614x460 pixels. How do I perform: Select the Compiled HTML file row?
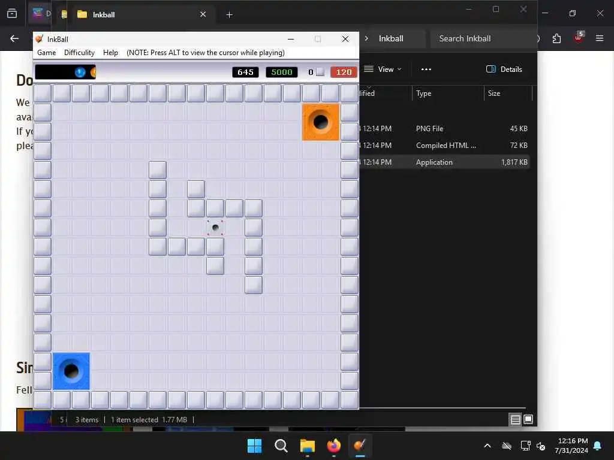click(444, 145)
